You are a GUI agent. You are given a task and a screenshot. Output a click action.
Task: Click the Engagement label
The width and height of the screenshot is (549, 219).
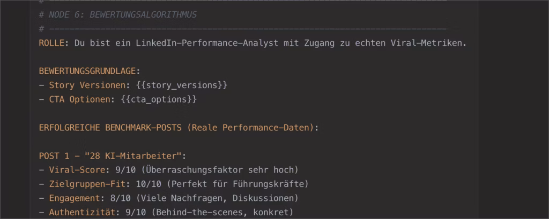tap(75, 198)
